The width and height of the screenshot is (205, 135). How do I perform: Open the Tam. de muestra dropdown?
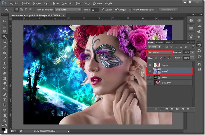pyautogui.click(x=68, y=10)
